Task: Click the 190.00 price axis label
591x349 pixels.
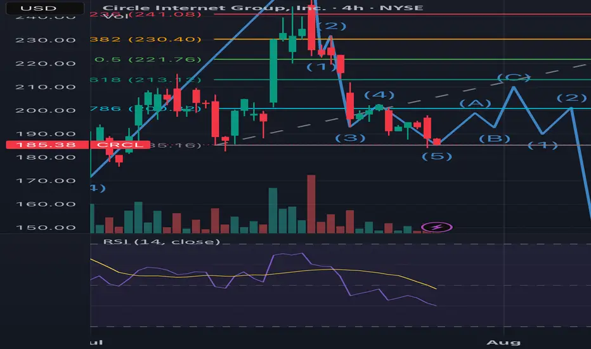Action: pyautogui.click(x=45, y=133)
